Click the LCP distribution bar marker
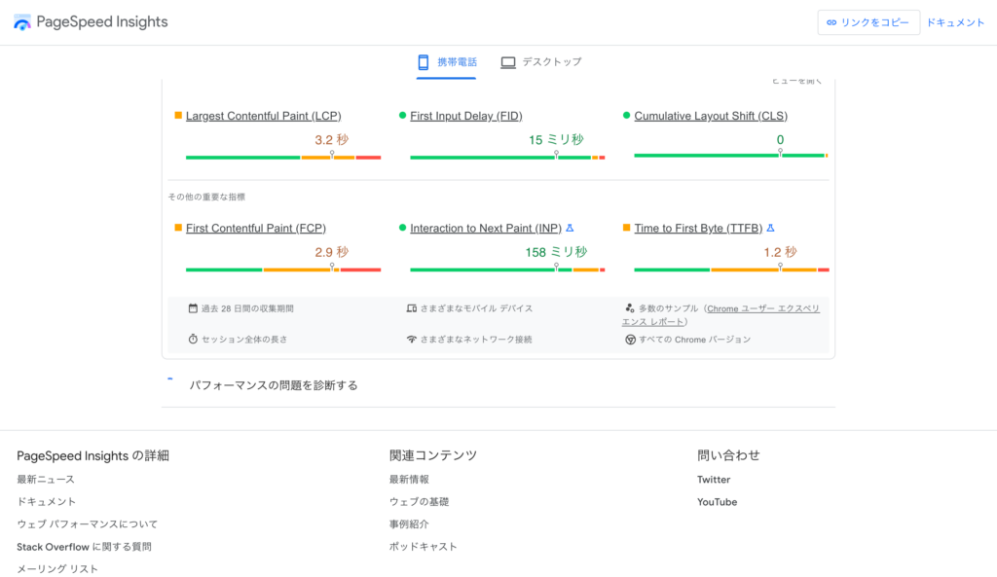Image resolution: width=997 pixels, height=577 pixels. (332, 155)
